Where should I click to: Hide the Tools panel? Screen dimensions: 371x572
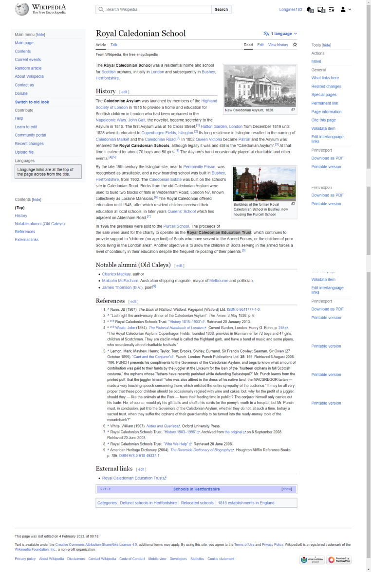pyautogui.click(x=326, y=45)
